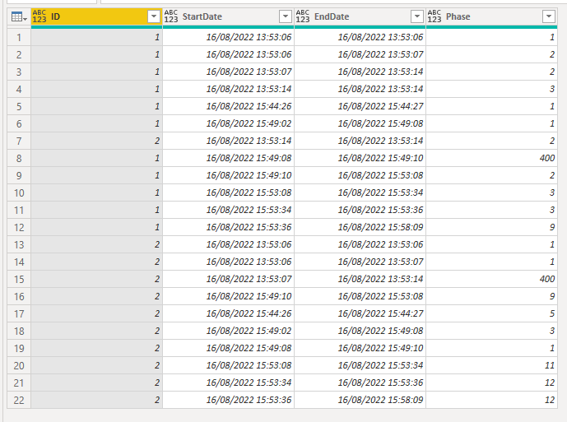
Task: Select row number 12
Action: pos(19,227)
